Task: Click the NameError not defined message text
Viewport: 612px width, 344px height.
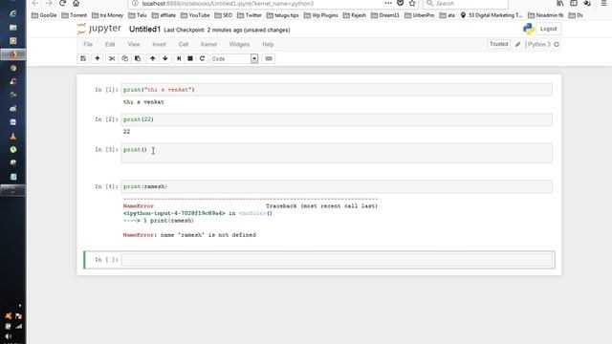Action: pos(189,235)
